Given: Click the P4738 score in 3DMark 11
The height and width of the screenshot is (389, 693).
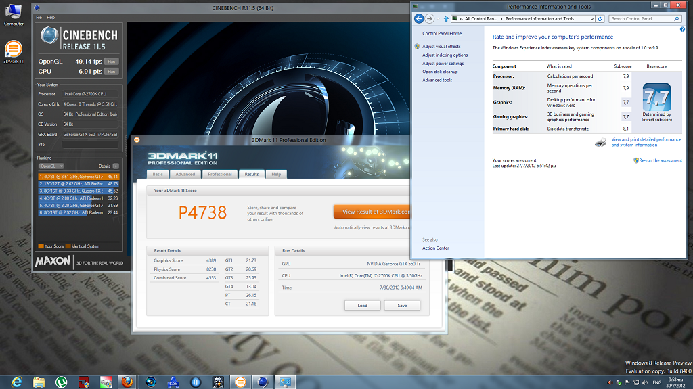Looking at the screenshot, I should 203,212.
